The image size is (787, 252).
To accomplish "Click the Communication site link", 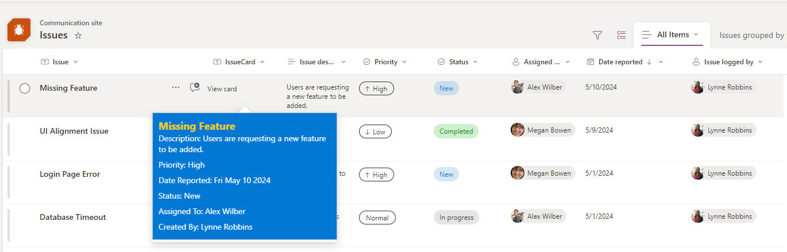I will tap(71, 23).
